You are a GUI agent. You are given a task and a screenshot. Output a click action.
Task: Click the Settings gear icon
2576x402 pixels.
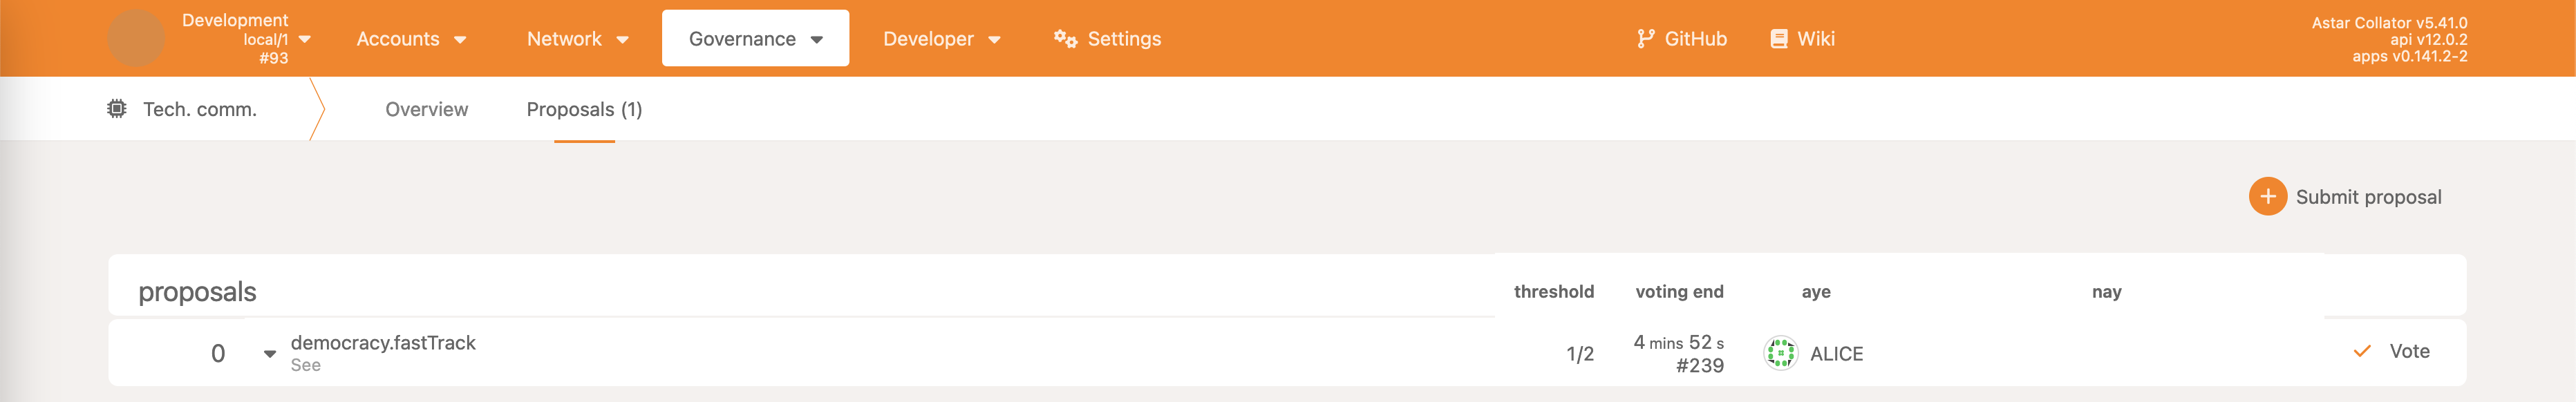tap(1065, 39)
